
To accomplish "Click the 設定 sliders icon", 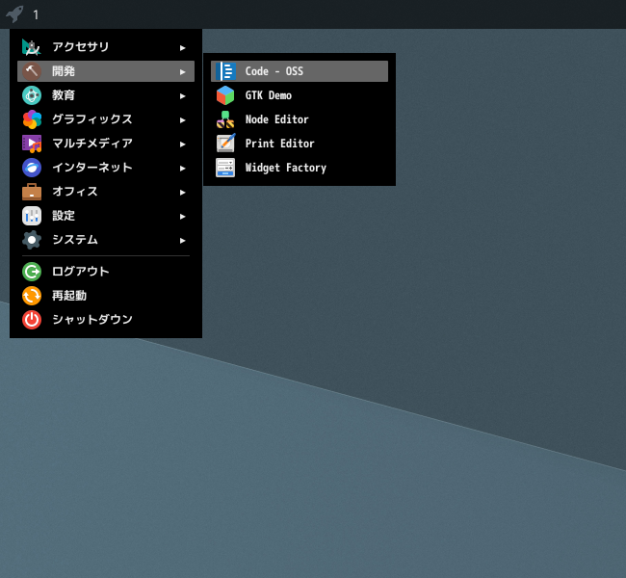I will click(32, 216).
